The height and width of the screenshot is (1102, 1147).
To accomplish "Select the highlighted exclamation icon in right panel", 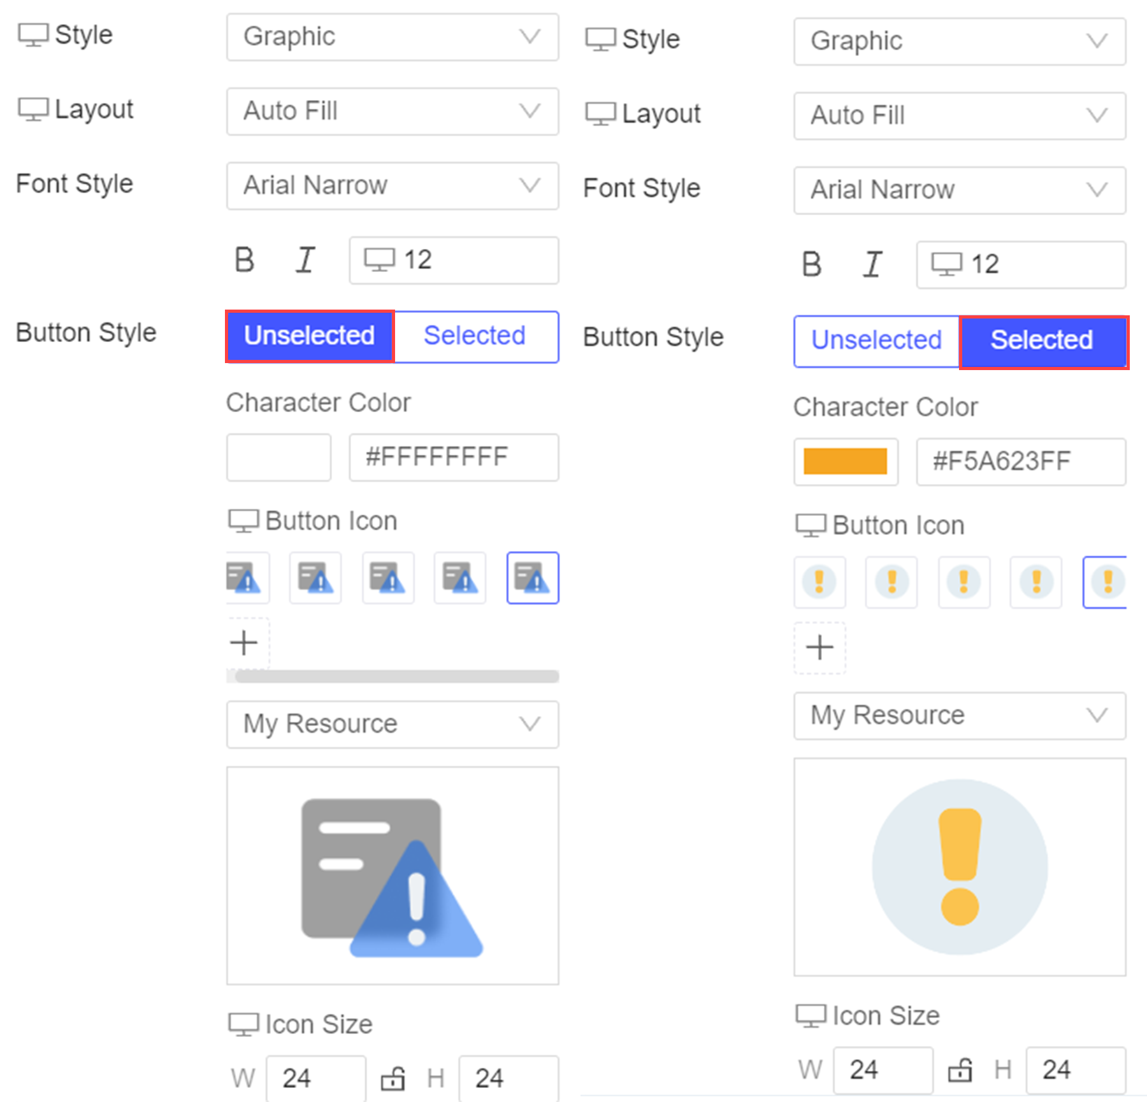I will [1107, 581].
